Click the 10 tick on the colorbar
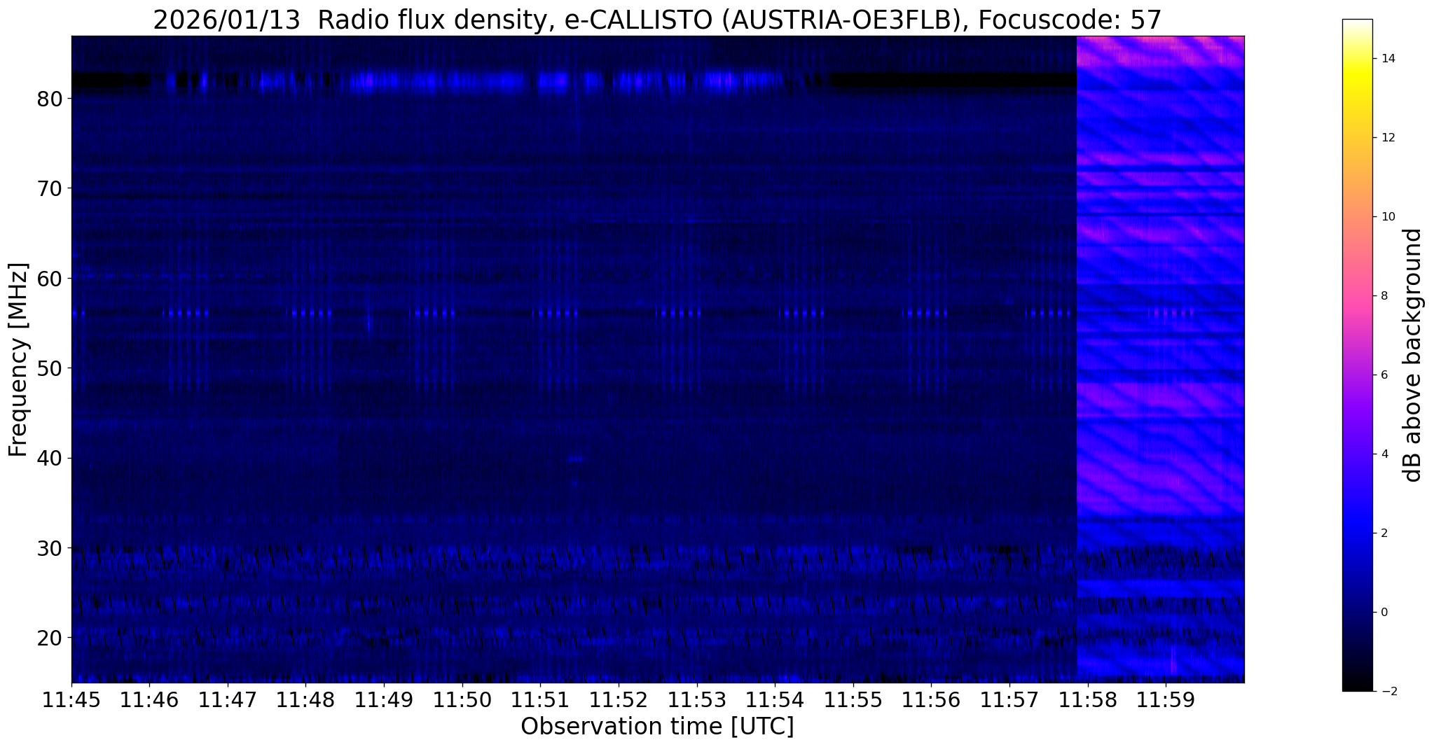1434x747 pixels. pos(1387,217)
